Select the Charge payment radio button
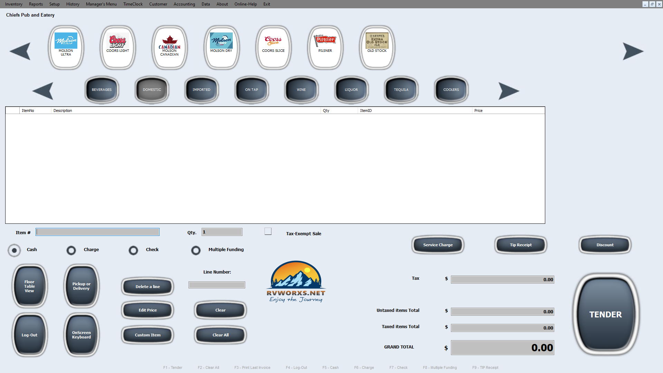 (71, 250)
